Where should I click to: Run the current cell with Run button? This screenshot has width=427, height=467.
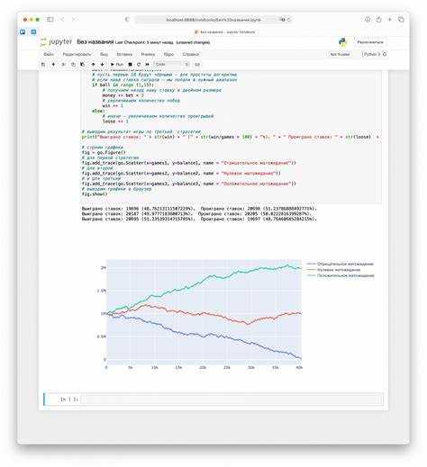click(x=117, y=65)
